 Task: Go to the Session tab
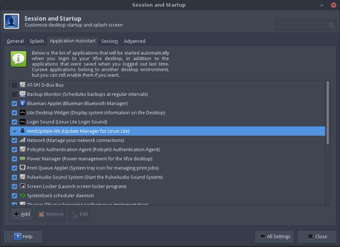coord(109,41)
